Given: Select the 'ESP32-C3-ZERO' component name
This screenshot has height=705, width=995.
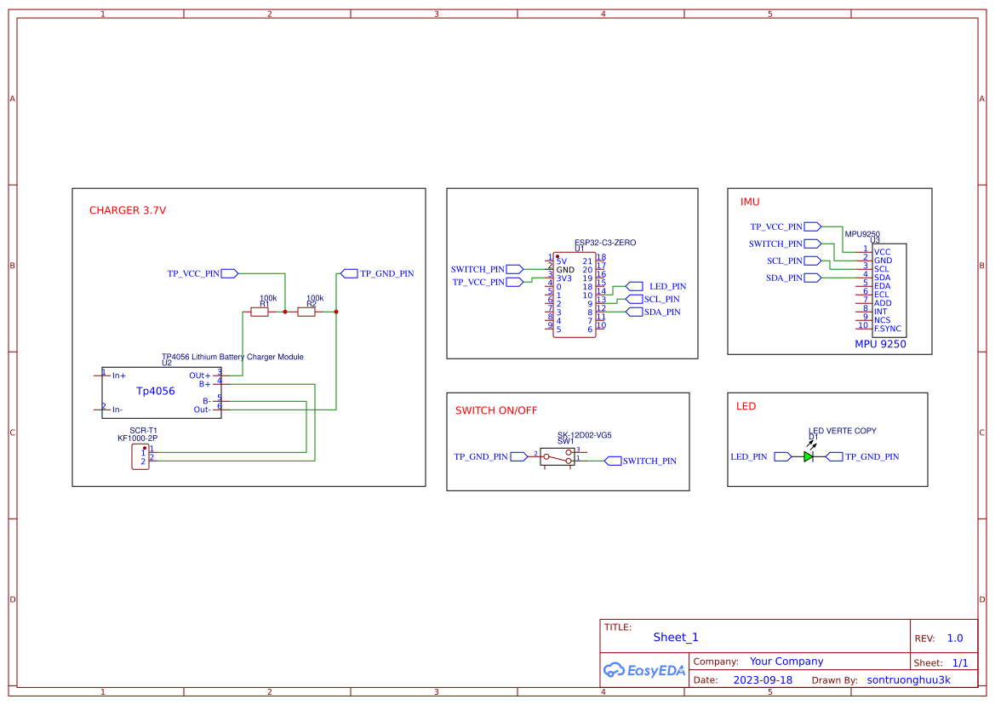Looking at the screenshot, I should [x=605, y=243].
